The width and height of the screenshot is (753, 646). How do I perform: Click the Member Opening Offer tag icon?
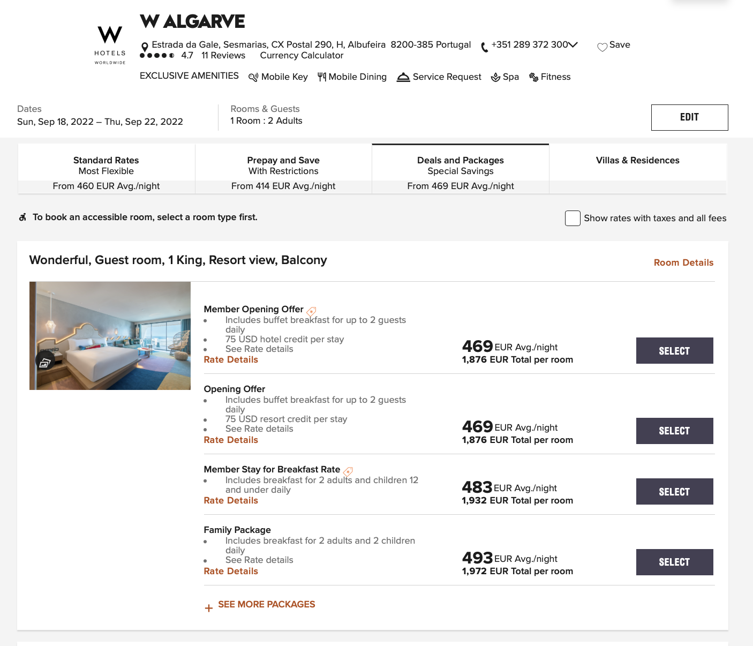(x=311, y=311)
